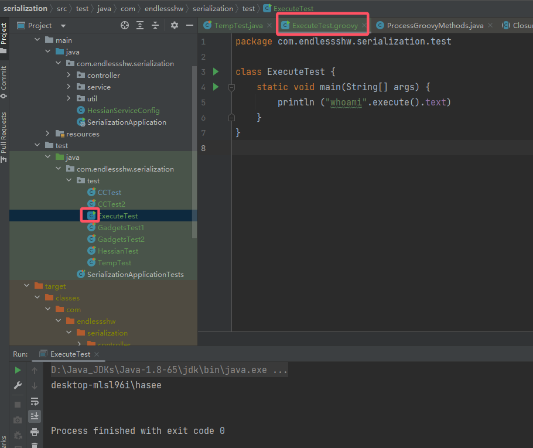Collapse the classes folder under target

(x=37, y=297)
